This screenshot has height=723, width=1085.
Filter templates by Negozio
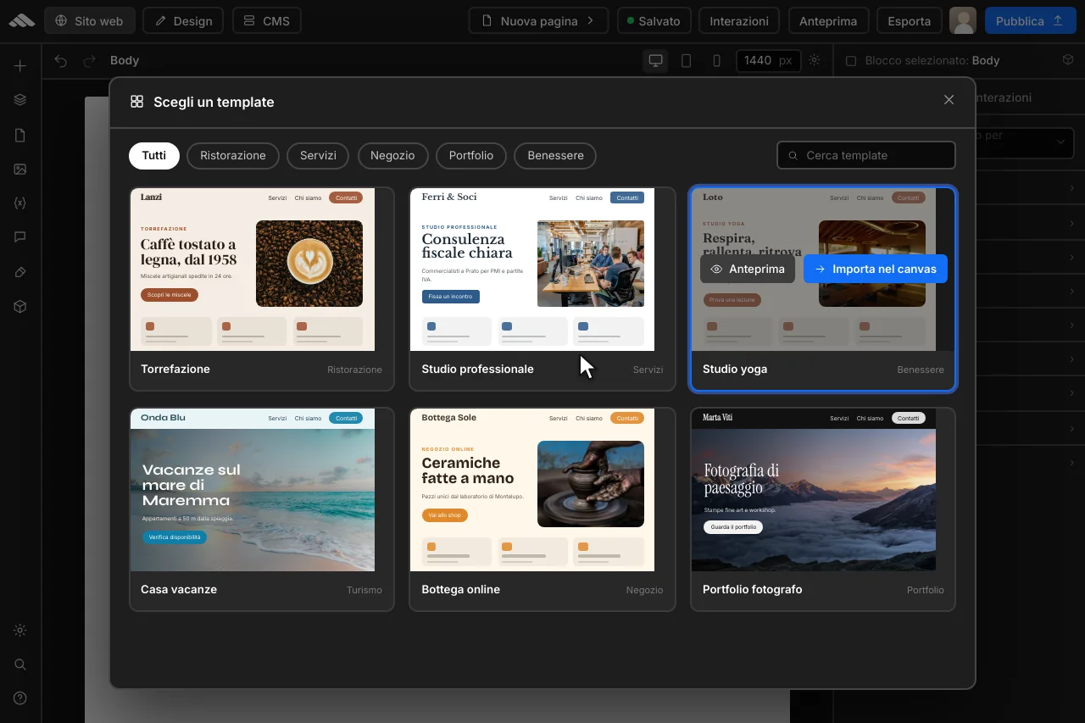(x=392, y=156)
